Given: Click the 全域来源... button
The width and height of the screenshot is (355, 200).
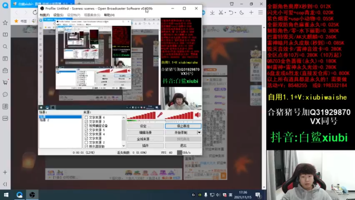Looking at the screenshot, I should point(146,139).
